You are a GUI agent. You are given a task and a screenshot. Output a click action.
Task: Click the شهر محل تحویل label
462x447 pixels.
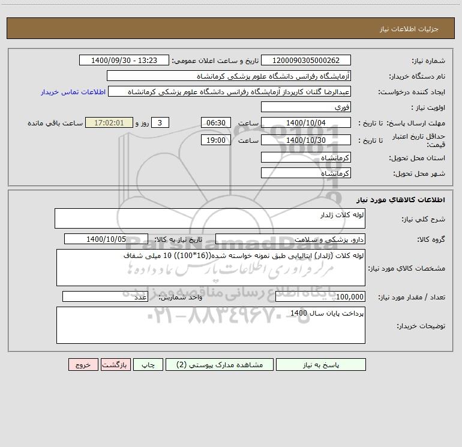coord(419,173)
